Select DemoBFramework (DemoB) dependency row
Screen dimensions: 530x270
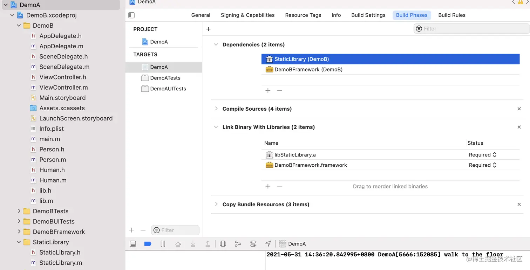point(390,69)
